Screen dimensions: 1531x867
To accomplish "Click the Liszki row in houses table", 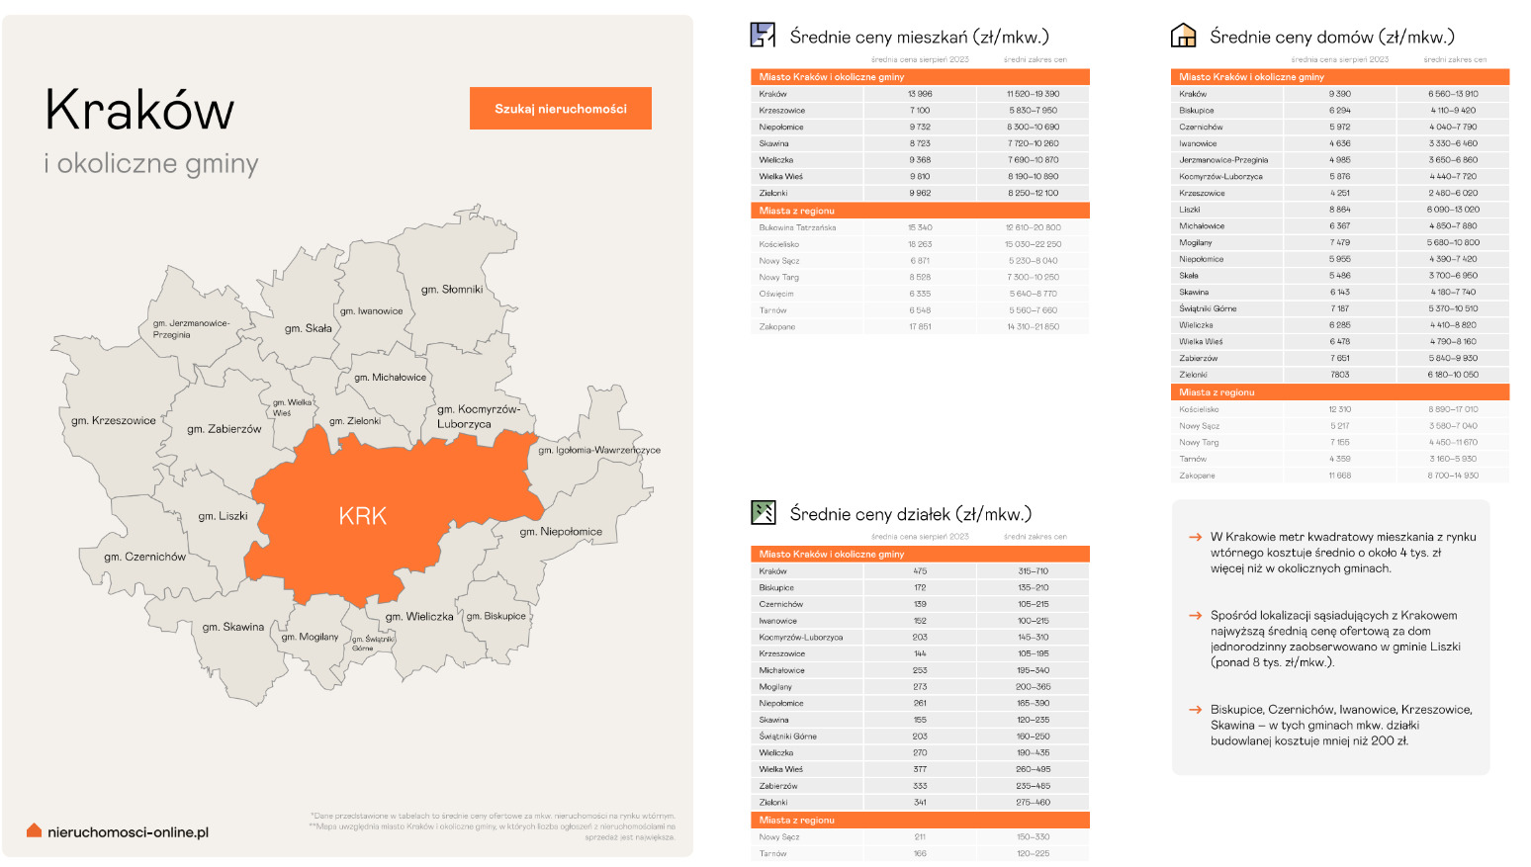I will (1340, 210).
